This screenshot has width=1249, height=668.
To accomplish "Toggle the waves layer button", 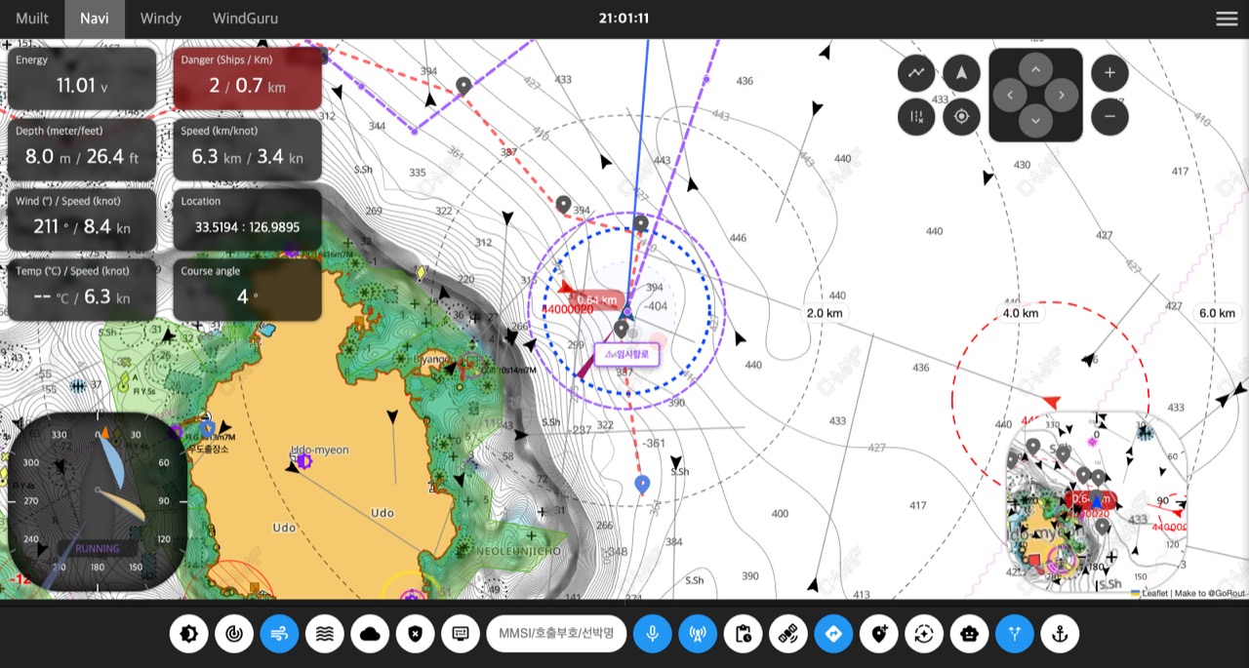I will click(325, 634).
